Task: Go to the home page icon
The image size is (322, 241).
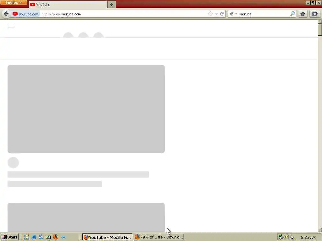Action: click(303, 14)
